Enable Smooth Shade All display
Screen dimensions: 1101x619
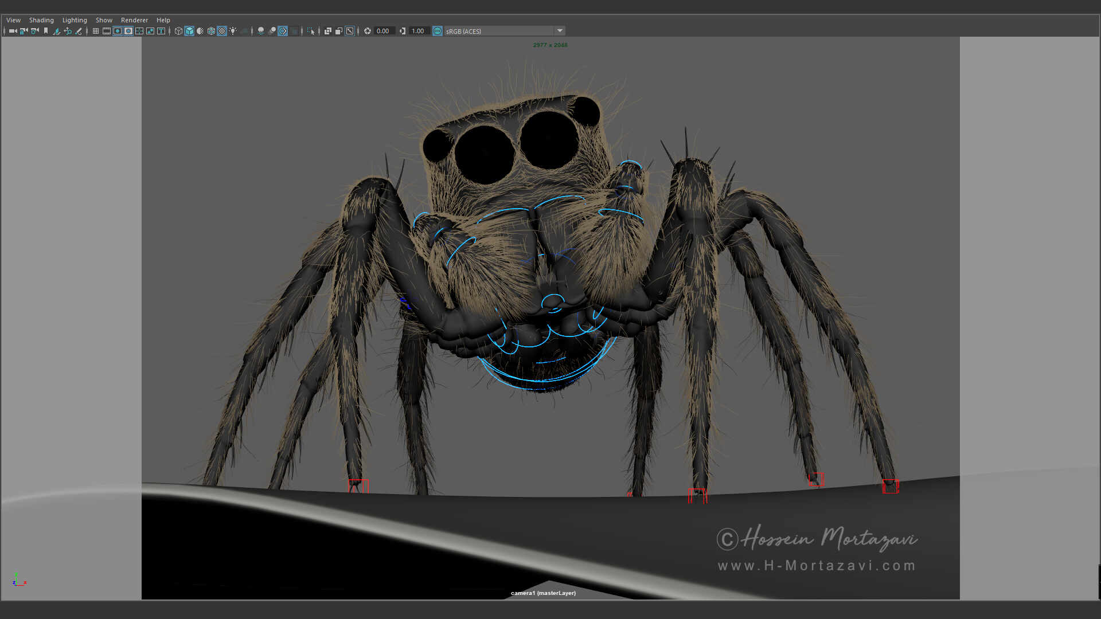point(189,31)
